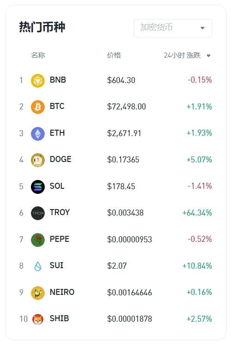Image resolution: width=233 pixels, height=348 pixels.
Task: Select the PEPE frog icon
Action: tap(38, 240)
